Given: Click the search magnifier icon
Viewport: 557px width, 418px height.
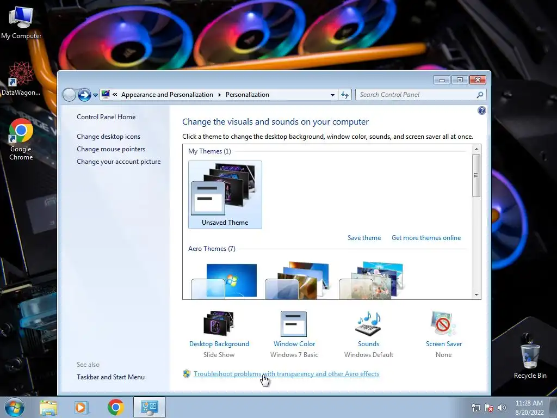Looking at the screenshot, I should pos(480,95).
